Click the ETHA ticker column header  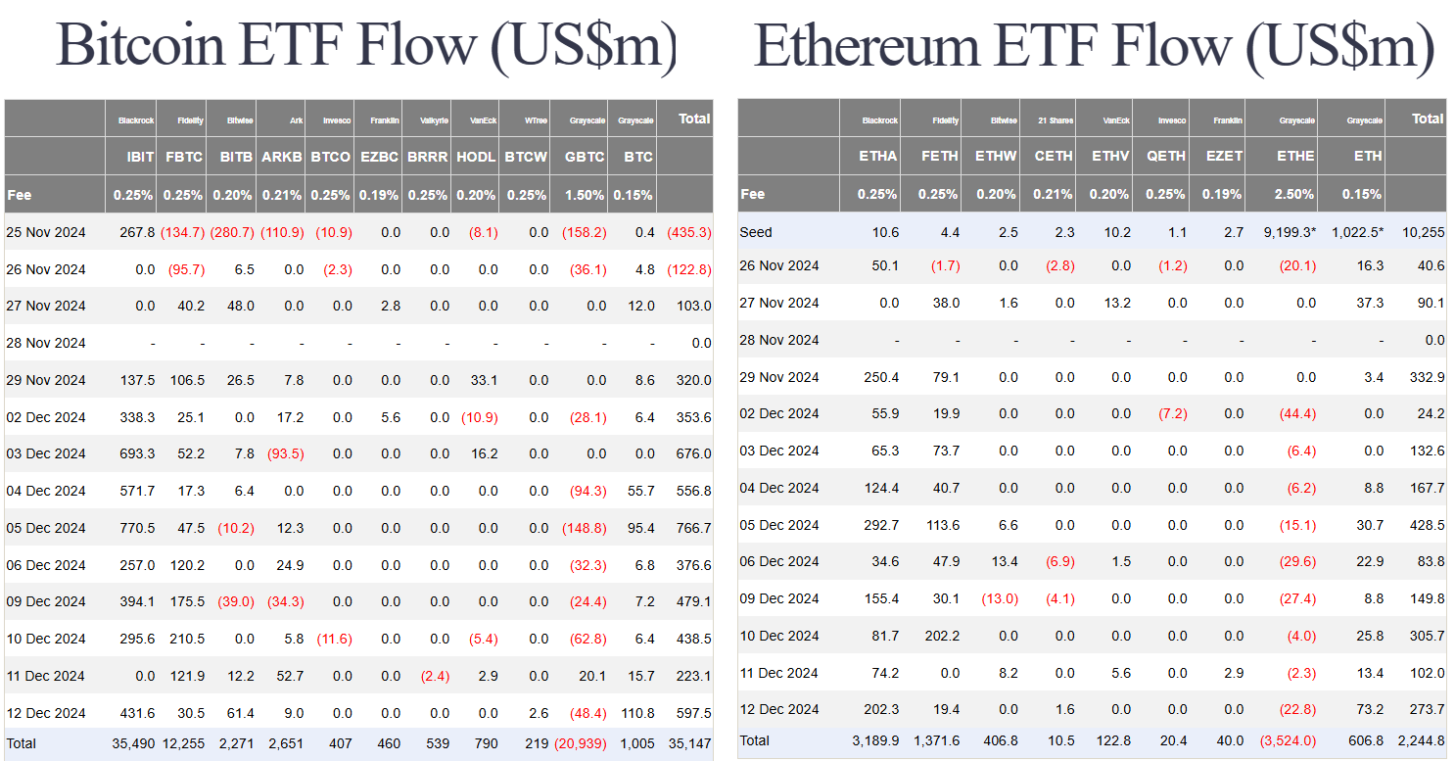(x=877, y=156)
